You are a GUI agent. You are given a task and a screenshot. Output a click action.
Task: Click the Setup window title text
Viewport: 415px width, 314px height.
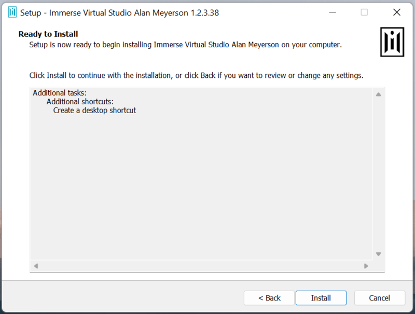pos(119,13)
